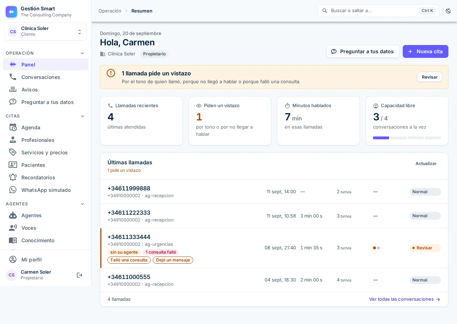Open Panel in the sidebar
The image size is (457, 324).
tap(45, 64)
